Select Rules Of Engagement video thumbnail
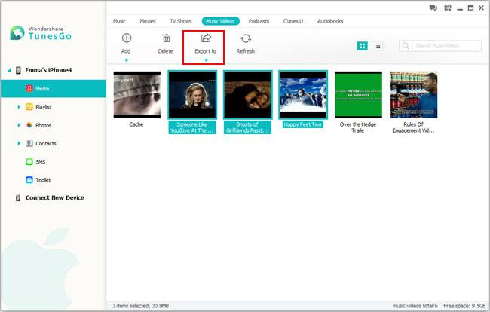This screenshot has width=490, height=312. coord(414,95)
